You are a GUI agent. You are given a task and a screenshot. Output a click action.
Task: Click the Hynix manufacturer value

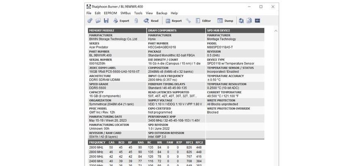[152, 39]
